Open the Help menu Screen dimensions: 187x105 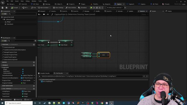tap(45, 1)
